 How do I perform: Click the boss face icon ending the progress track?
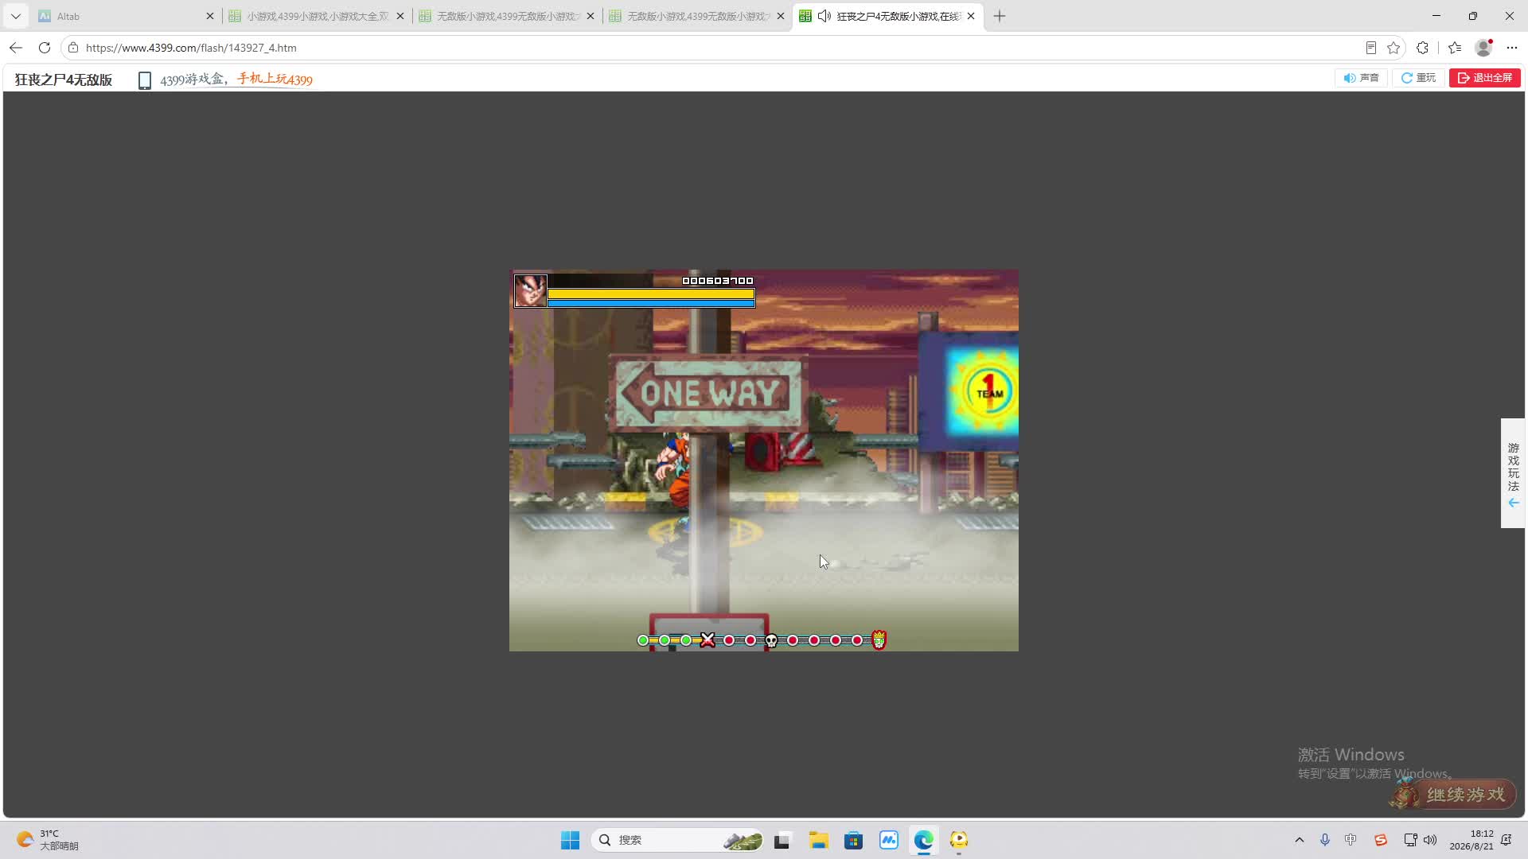tap(879, 639)
